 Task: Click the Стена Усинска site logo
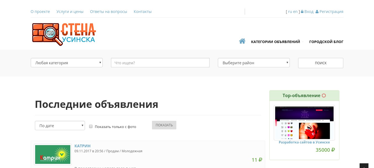coord(64,34)
